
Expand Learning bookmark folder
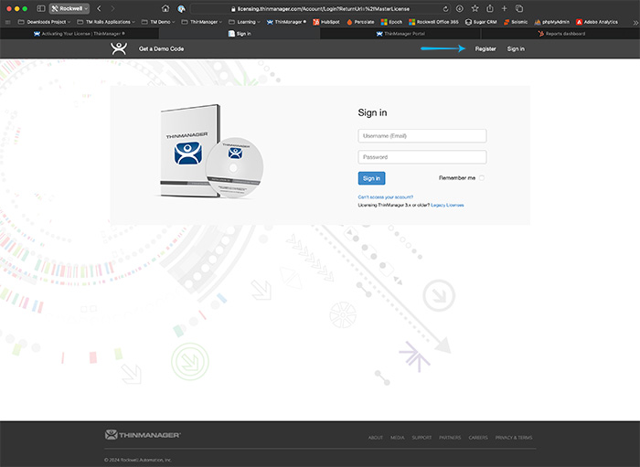tap(244, 22)
